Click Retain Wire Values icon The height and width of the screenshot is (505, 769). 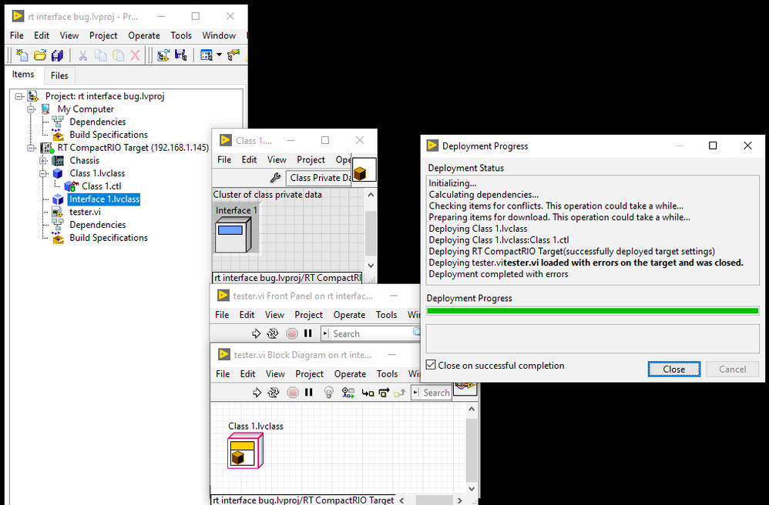pos(348,393)
